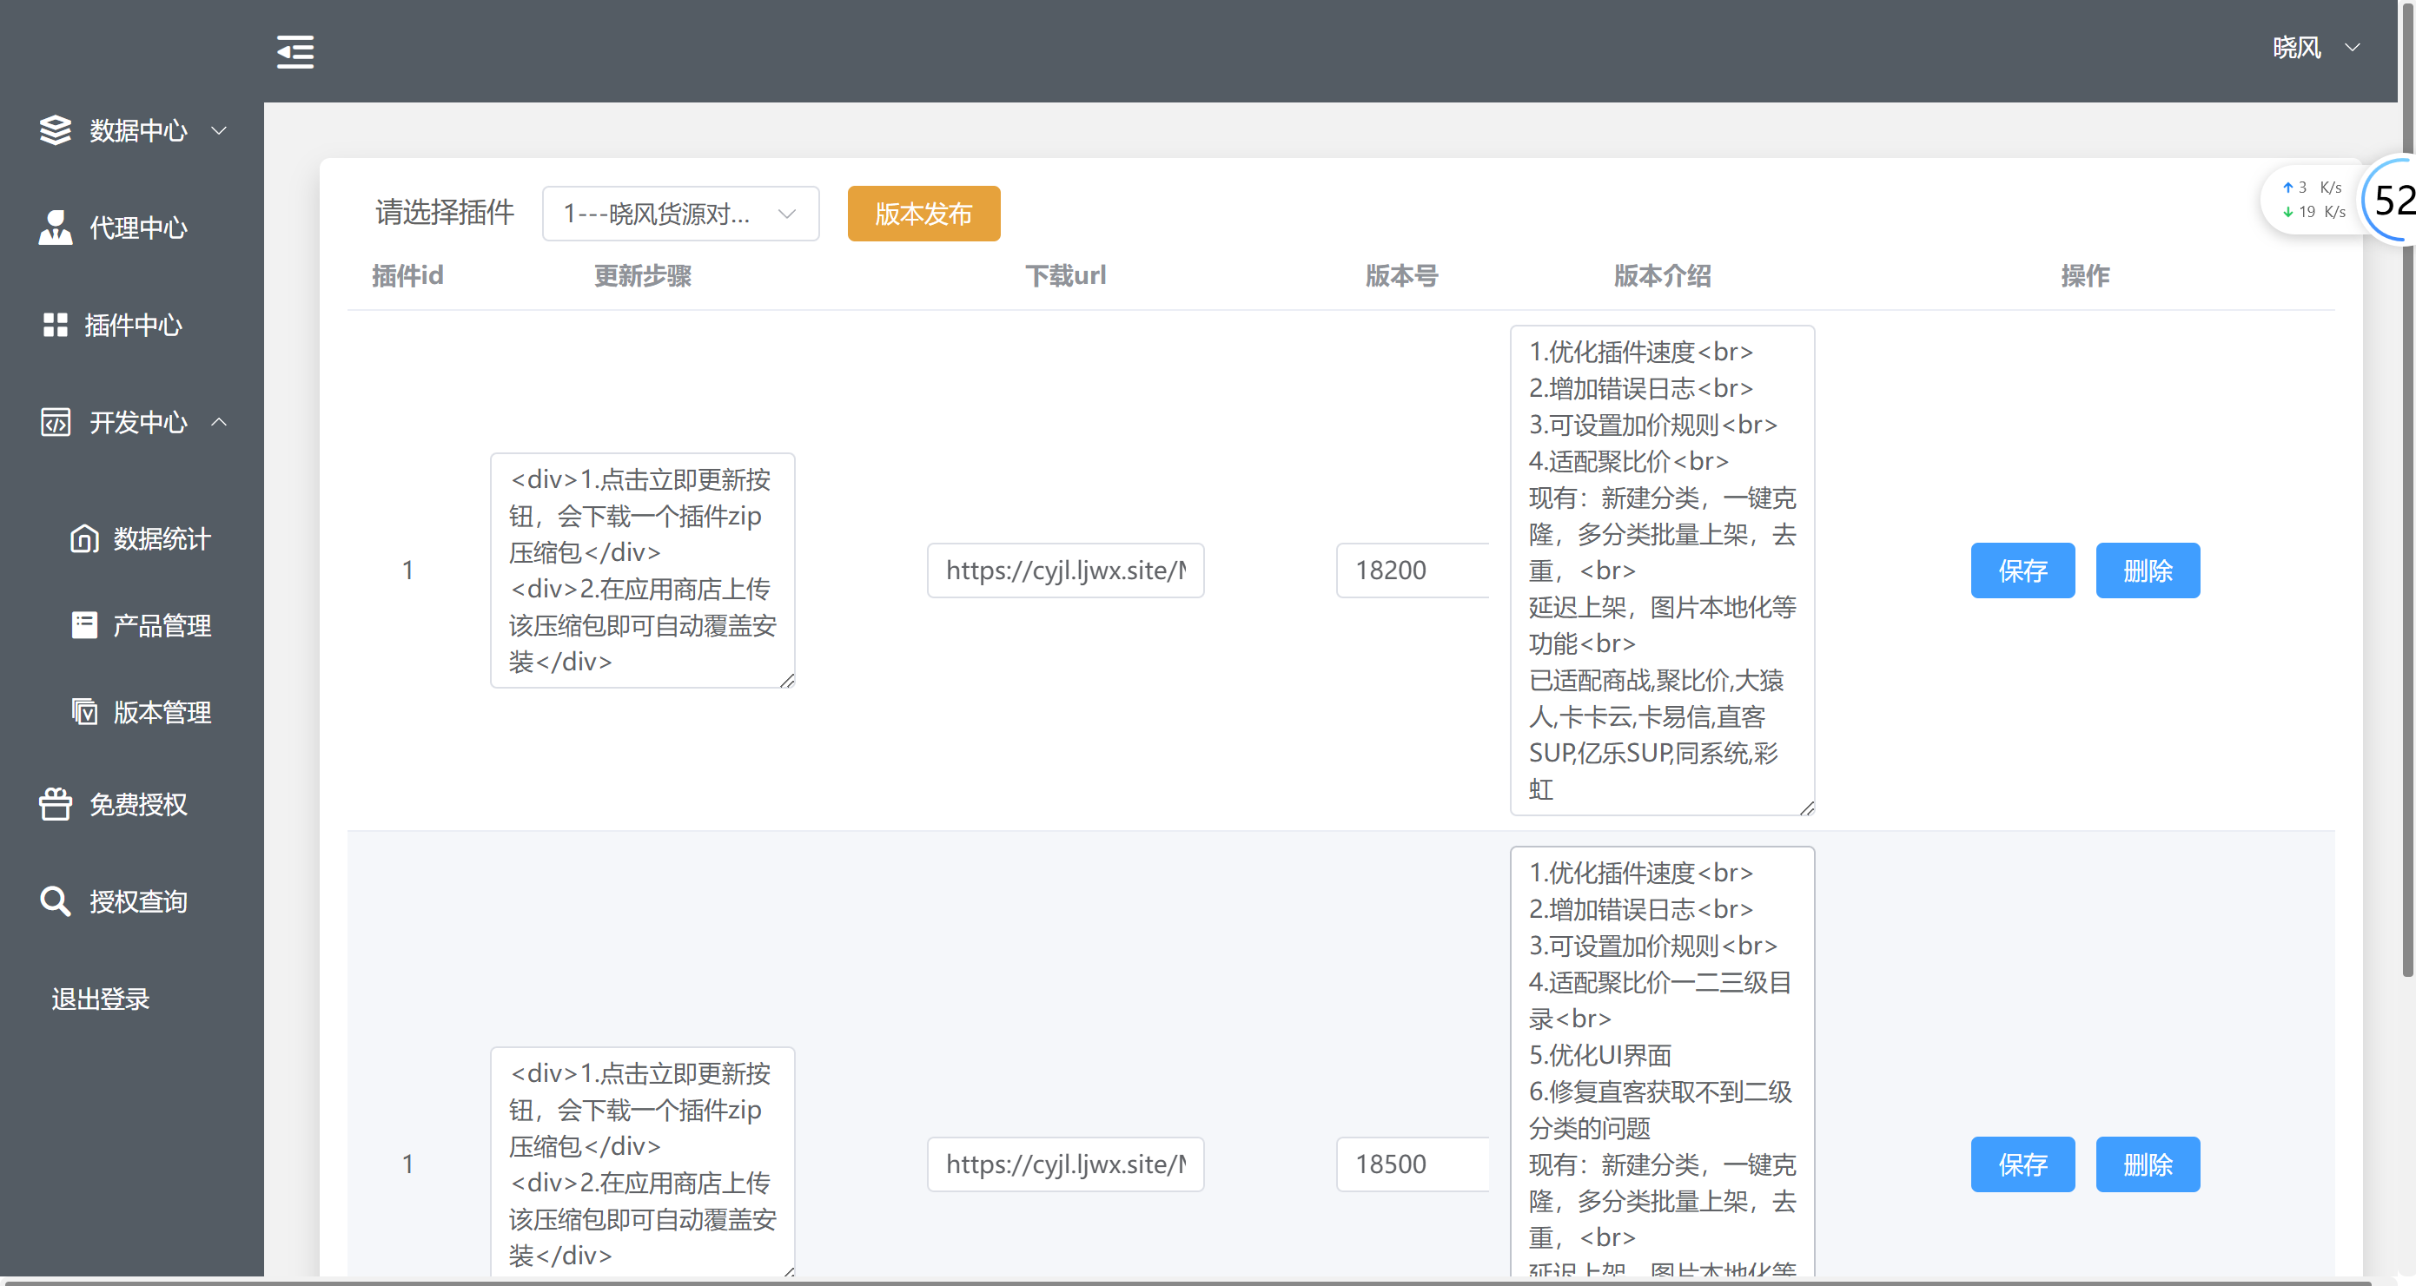The image size is (2416, 1286).
Task: Go to 产品管理 submenu item
Action: [162, 625]
